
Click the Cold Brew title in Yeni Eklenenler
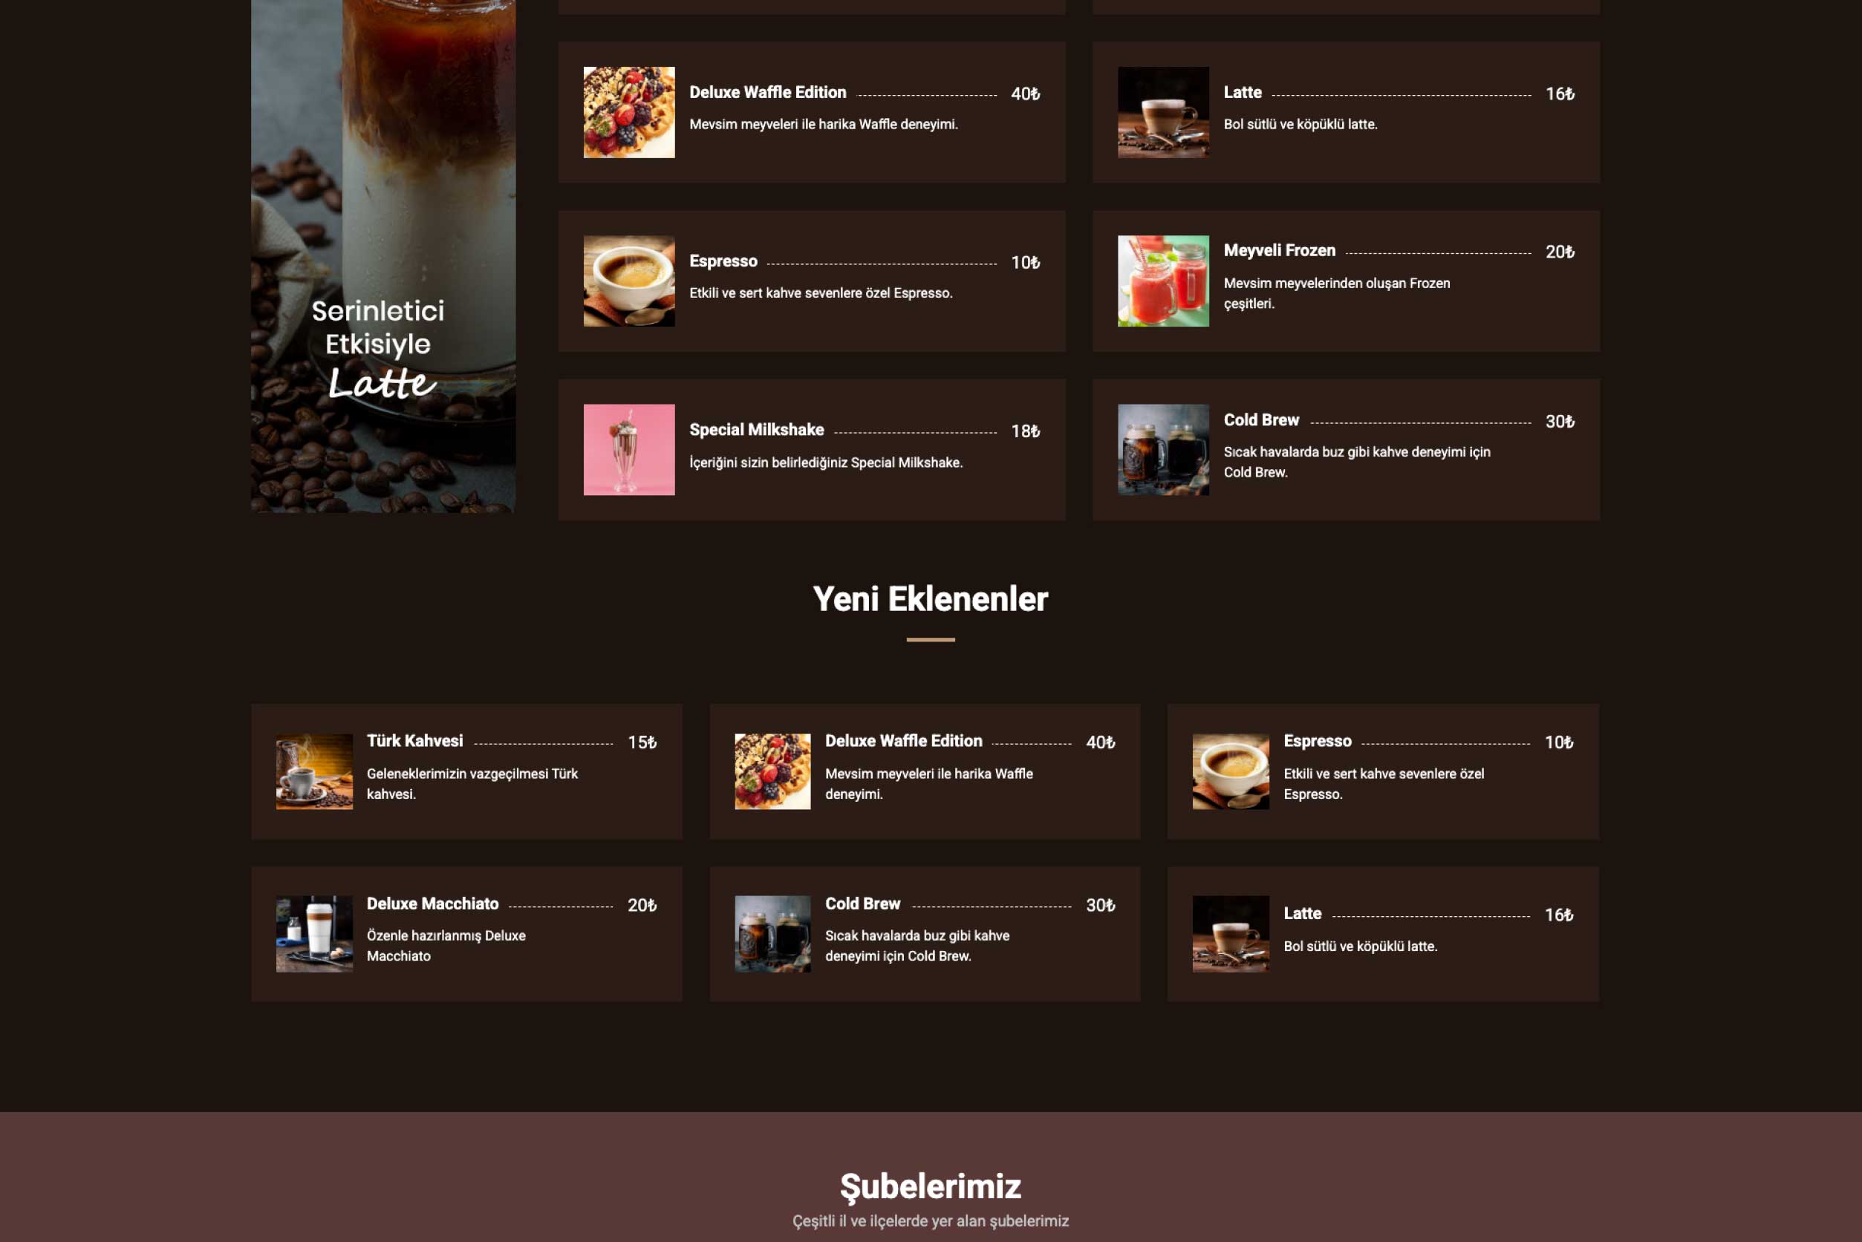(862, 903)
